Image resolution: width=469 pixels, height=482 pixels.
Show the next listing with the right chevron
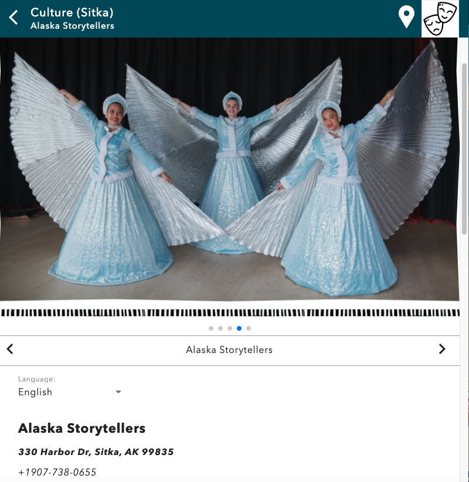pos(442,349)
